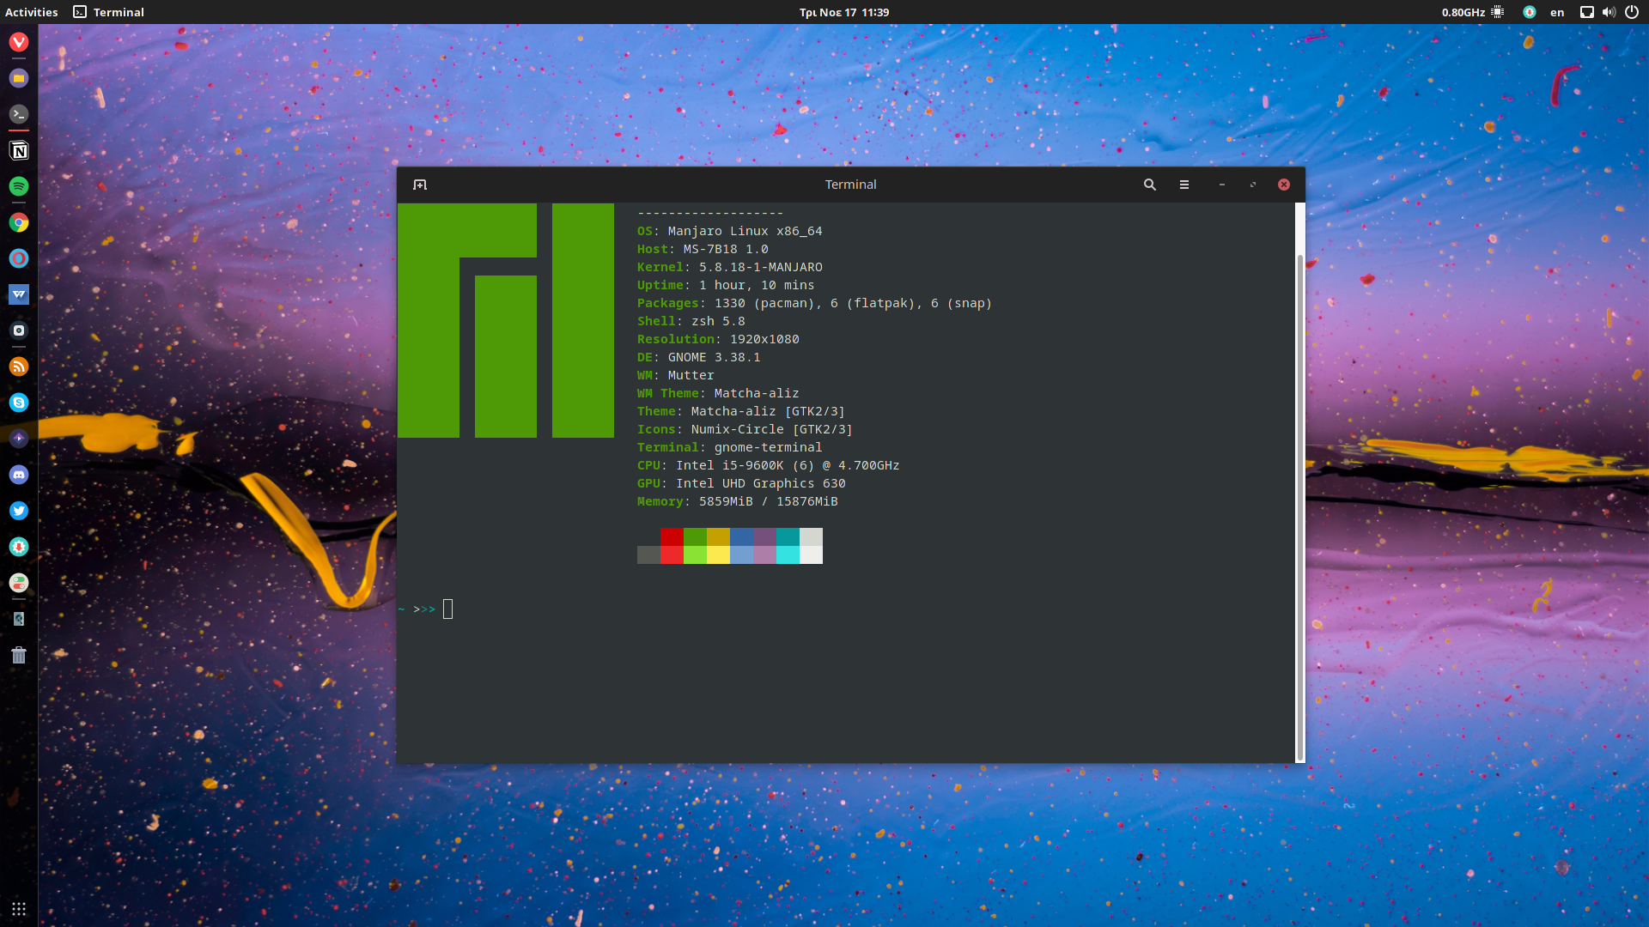Open Notion from the dock
This screenshot has width=1649, height=927.
point(19,150)
